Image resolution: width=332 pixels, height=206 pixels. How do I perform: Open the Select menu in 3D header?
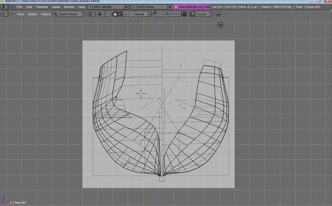(32, 14)
